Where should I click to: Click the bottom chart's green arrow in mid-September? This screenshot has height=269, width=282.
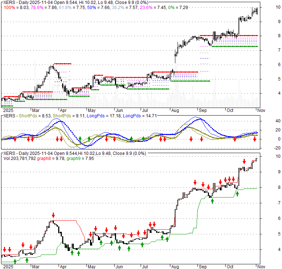coord(212,201)
